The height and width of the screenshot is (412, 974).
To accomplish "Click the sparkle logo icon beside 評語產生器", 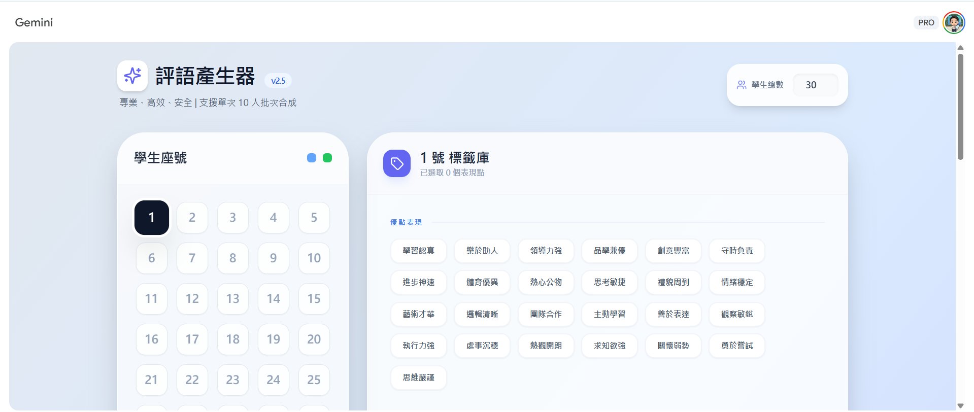I will pyautogui.click(x=132, y=76).
